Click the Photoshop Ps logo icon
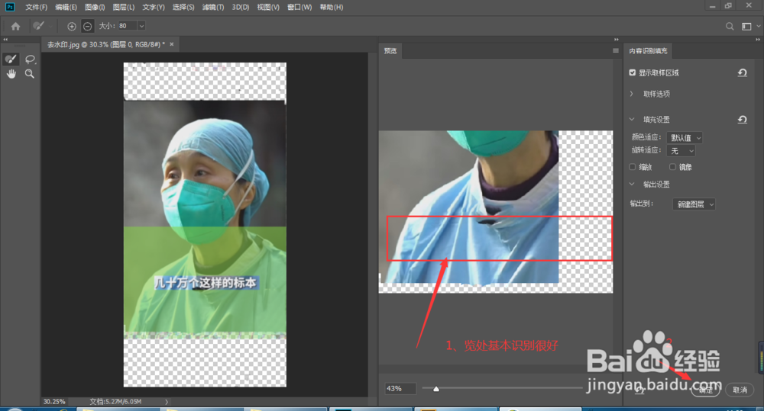 click(x=10, y=7)
